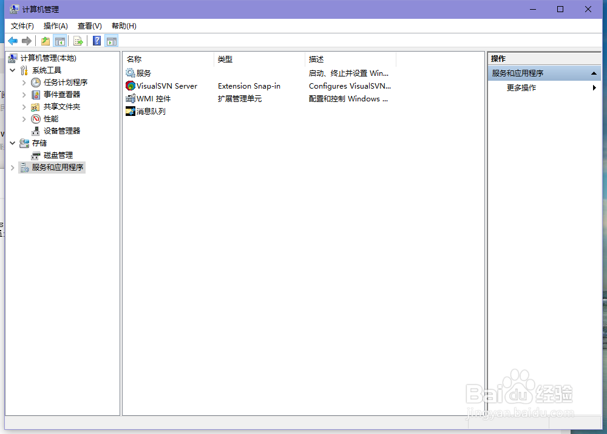Viewport: 607px width, 434px height.
Task: Select 设备管理器 in the tree
Action: point(62,131)
